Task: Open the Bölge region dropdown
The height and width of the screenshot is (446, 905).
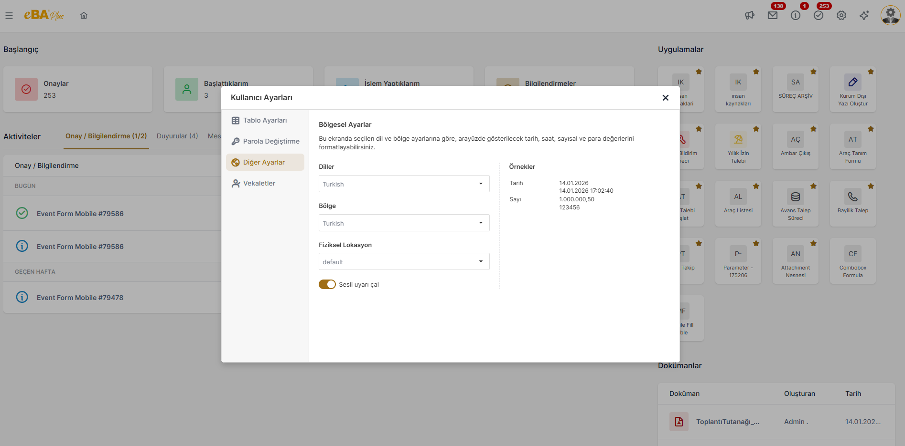Action: point(404,223)
